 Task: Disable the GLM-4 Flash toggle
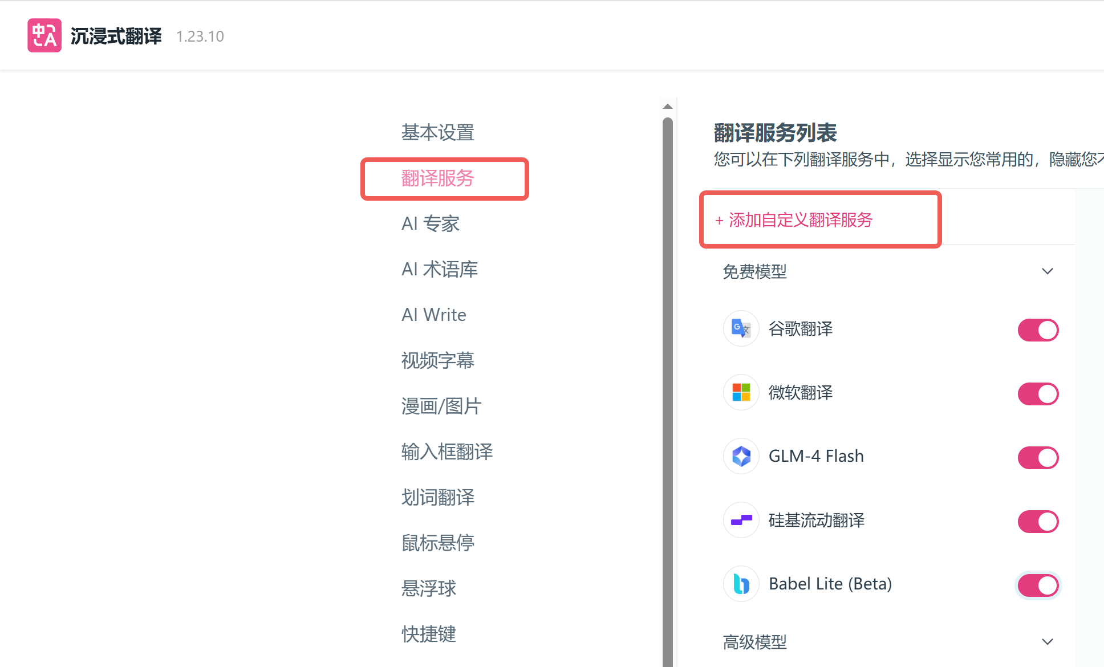pos(1037,457)
